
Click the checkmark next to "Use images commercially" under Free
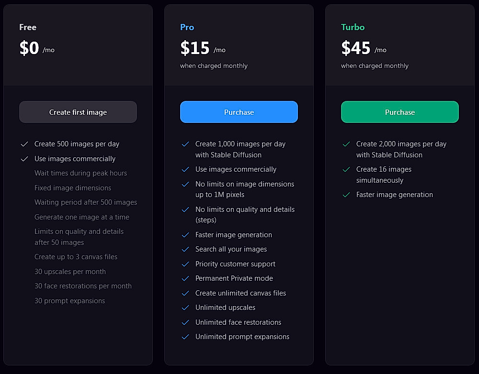click(x=24, y=159)
